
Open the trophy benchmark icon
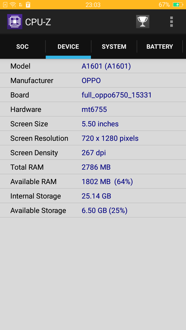point(143,22)
